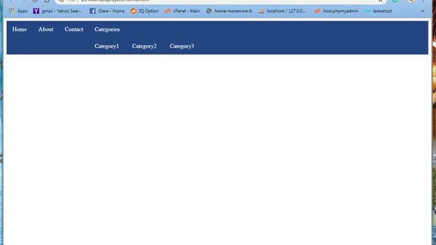Image resolution: width=436 pixels, height=245 pixels.
Task: Choose Category2 from the submenu
Action: [144, 46]
